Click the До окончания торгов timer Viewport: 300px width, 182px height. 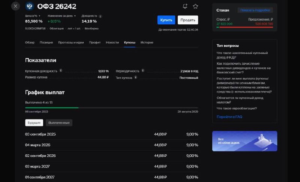pyautogui.click(x=178, y=30)
